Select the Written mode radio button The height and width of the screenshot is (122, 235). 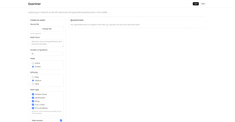[33, 67]
